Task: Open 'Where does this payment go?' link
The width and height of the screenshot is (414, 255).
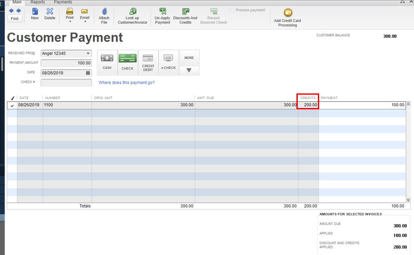Action: pyautogui.click(x=127, y=83)
